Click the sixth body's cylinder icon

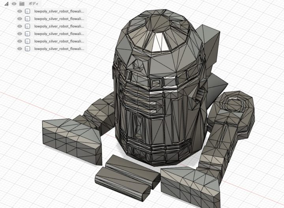click(x=27, y=49)
